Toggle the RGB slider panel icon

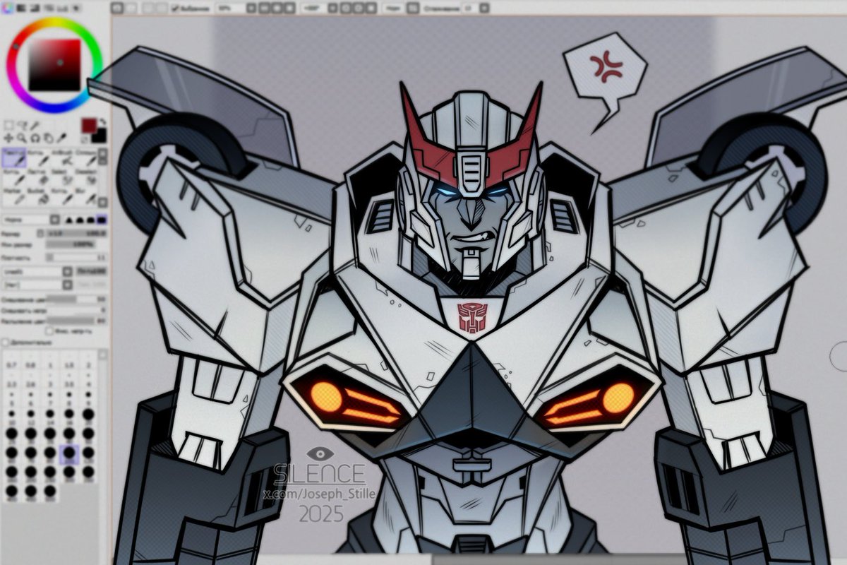[21, 8]
